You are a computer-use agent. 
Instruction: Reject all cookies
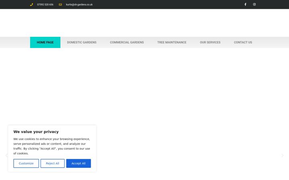(x=53, y=163)
